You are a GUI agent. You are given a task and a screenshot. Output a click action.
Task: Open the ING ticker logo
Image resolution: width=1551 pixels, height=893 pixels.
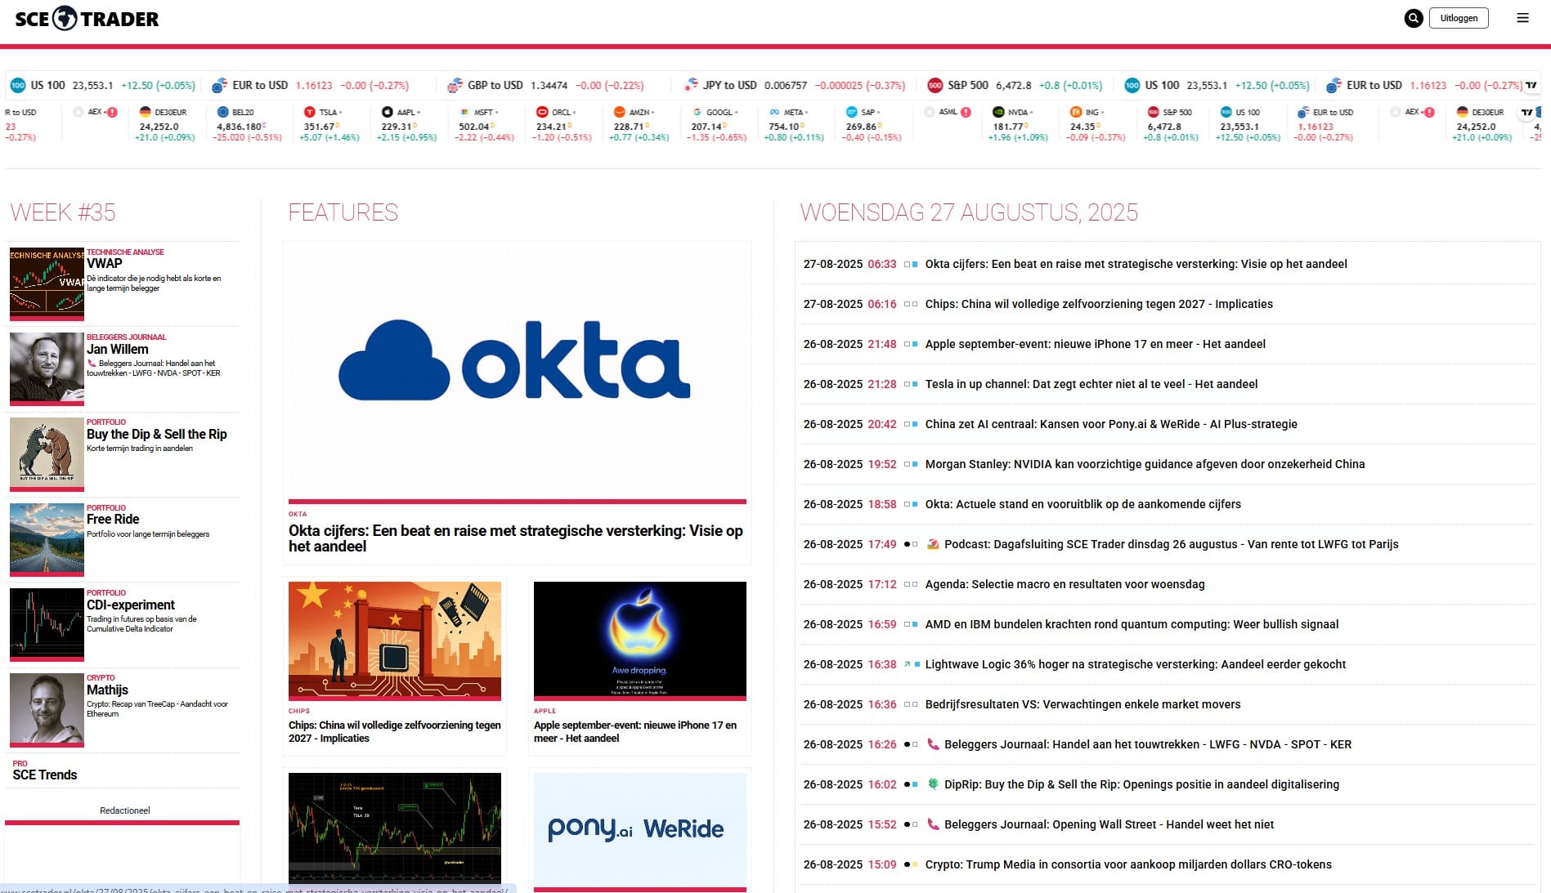coord(1076,112)
